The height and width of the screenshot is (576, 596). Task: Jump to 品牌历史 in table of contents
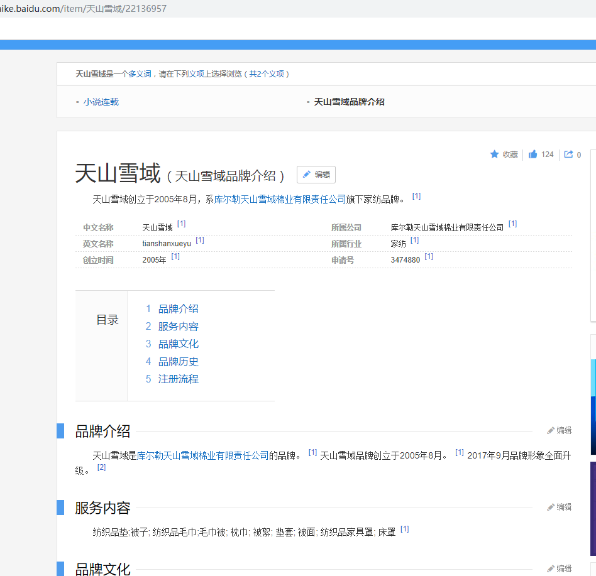(x=179, y=361)
